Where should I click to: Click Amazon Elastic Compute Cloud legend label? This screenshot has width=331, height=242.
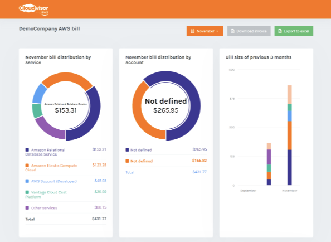click(x=51, y=168)
